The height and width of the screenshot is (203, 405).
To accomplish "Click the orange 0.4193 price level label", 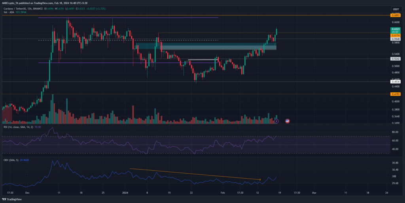I will [395, 94].
